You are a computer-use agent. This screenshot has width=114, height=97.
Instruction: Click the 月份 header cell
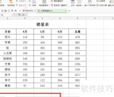[8, 32]
